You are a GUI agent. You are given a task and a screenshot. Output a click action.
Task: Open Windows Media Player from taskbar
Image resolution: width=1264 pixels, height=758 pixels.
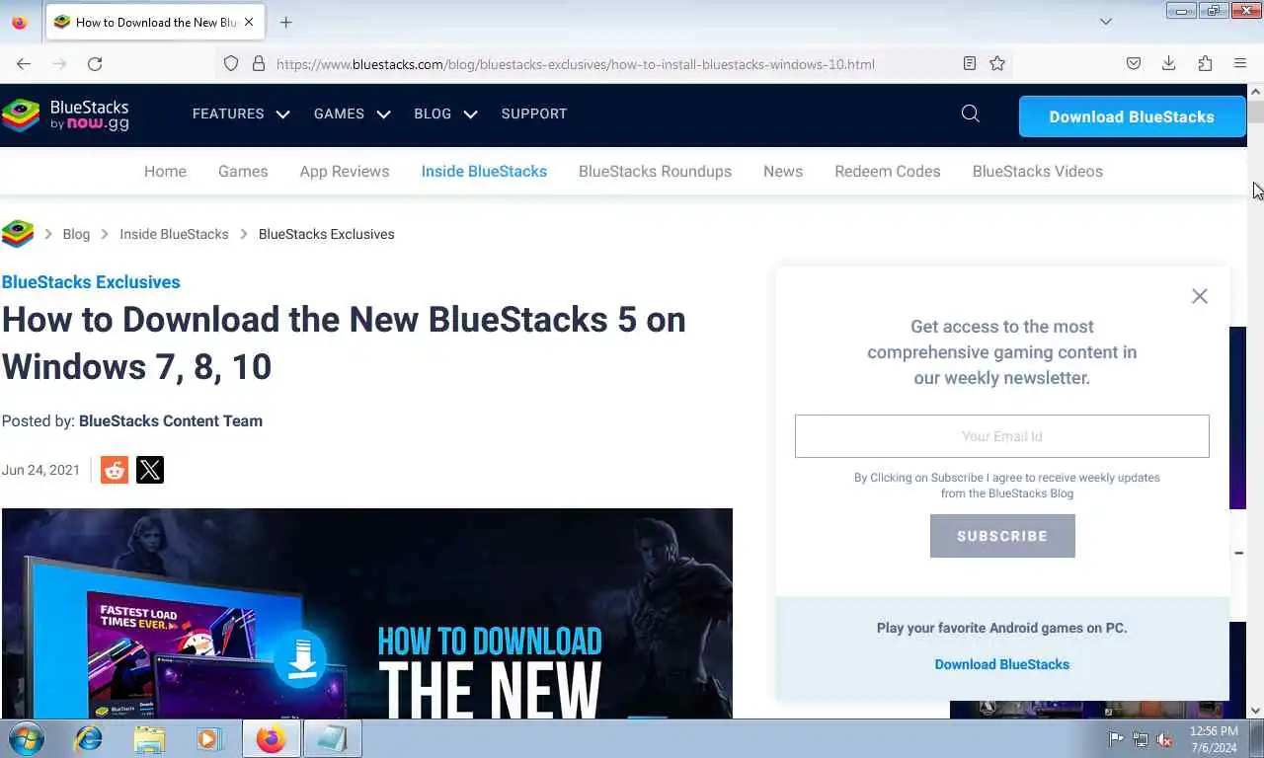(x=209, y=738)
